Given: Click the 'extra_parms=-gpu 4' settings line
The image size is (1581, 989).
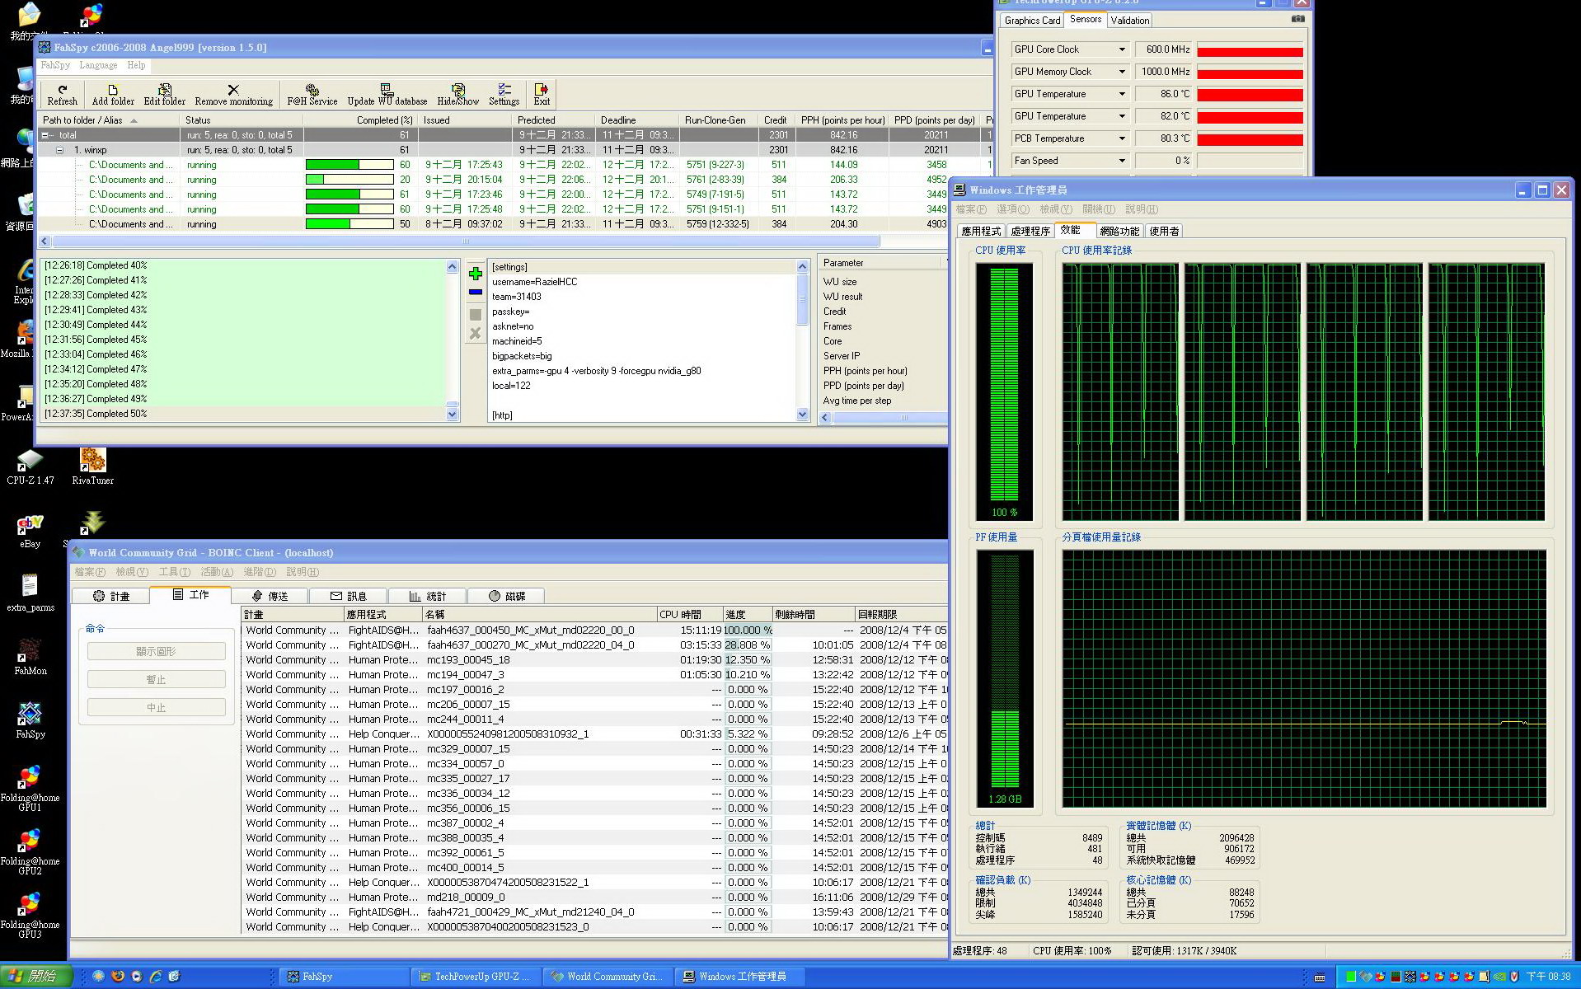Looking at the screenshot, I should (596, 371).
